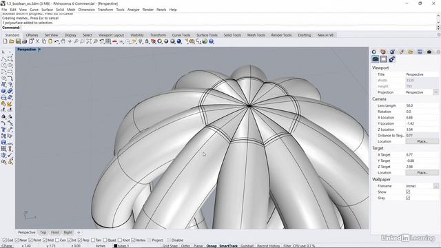Toggle the End osnap checkbox
This screenshot has width=441, height=248.
point(5,240)
